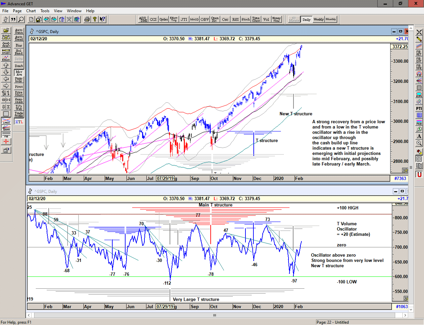Open the Chart menu
The image size is (424, 325).
pos(31,11)
